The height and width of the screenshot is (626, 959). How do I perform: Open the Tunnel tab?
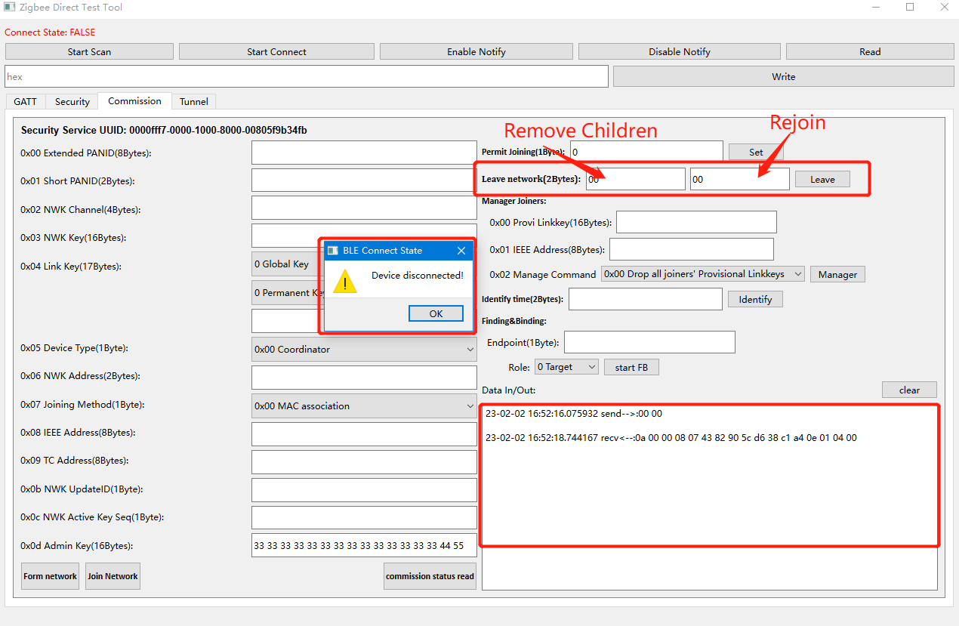pos(194,101)
